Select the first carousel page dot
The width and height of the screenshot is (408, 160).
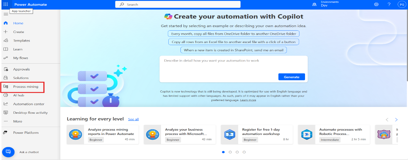coord(223,152)
